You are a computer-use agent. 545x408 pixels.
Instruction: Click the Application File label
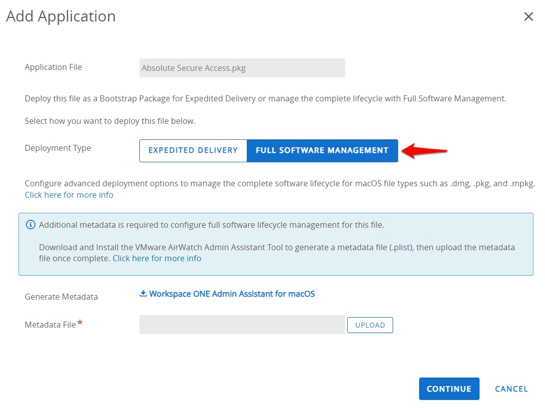pos(53,67)
